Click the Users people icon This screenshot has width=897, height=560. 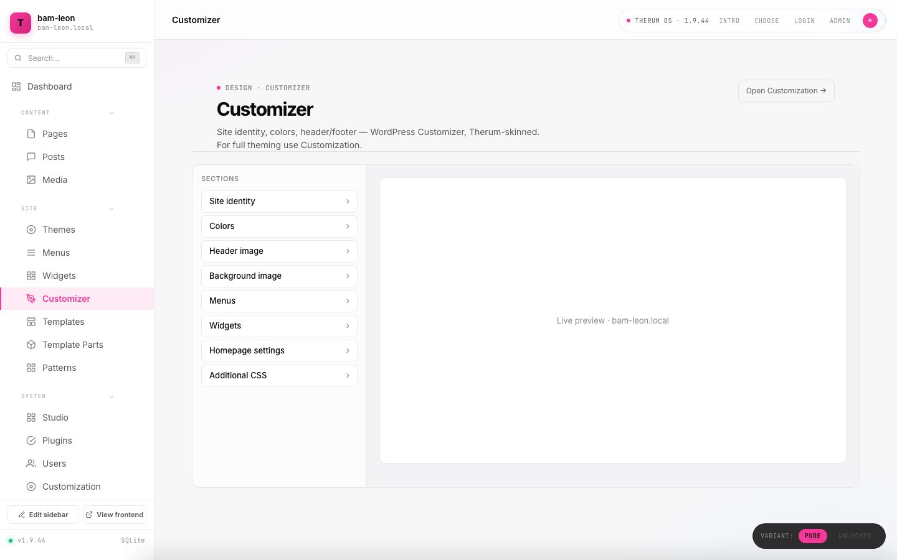pyautogui.click(x=31, y=464)
